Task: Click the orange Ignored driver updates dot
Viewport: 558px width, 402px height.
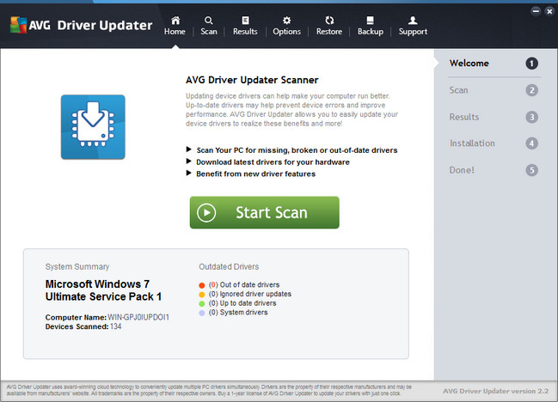Action: click(201, 294)
